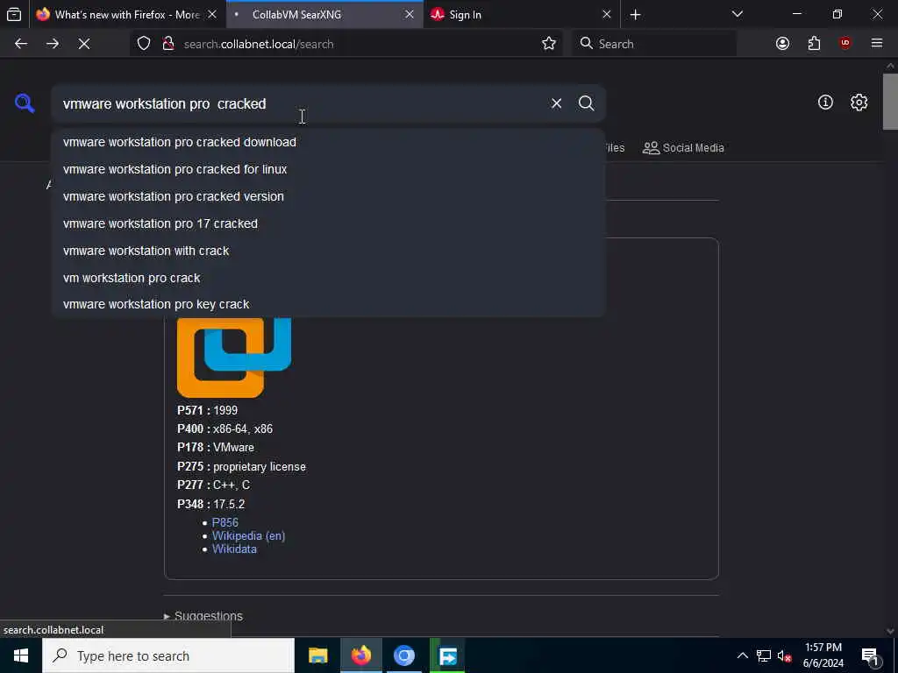Open the Wikidata link

(x=234, y=549)
